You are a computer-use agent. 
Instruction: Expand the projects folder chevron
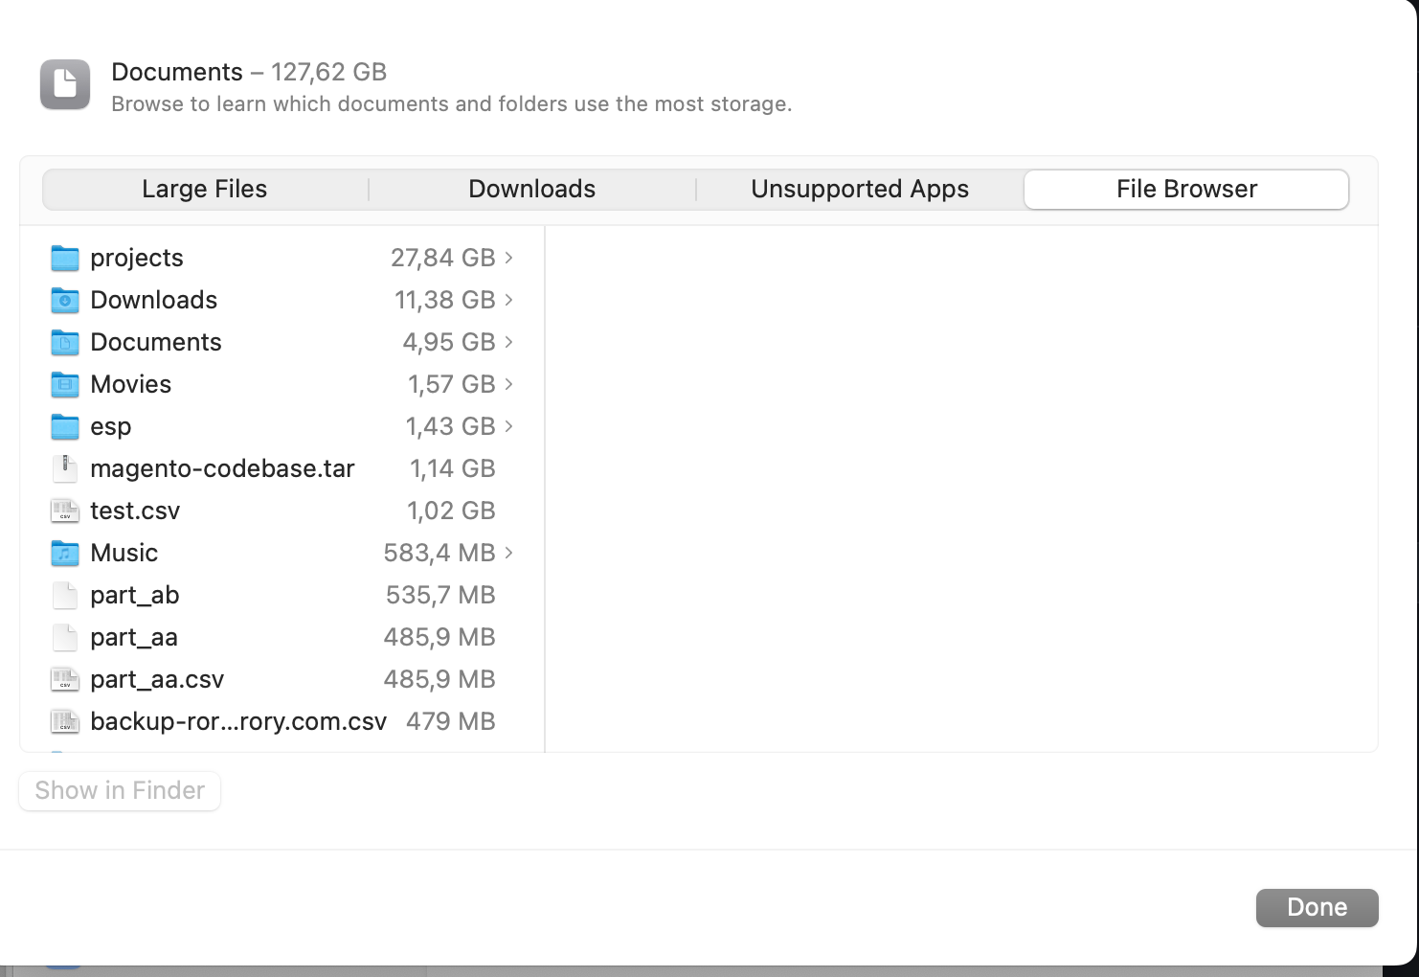(x=509, y=258)
